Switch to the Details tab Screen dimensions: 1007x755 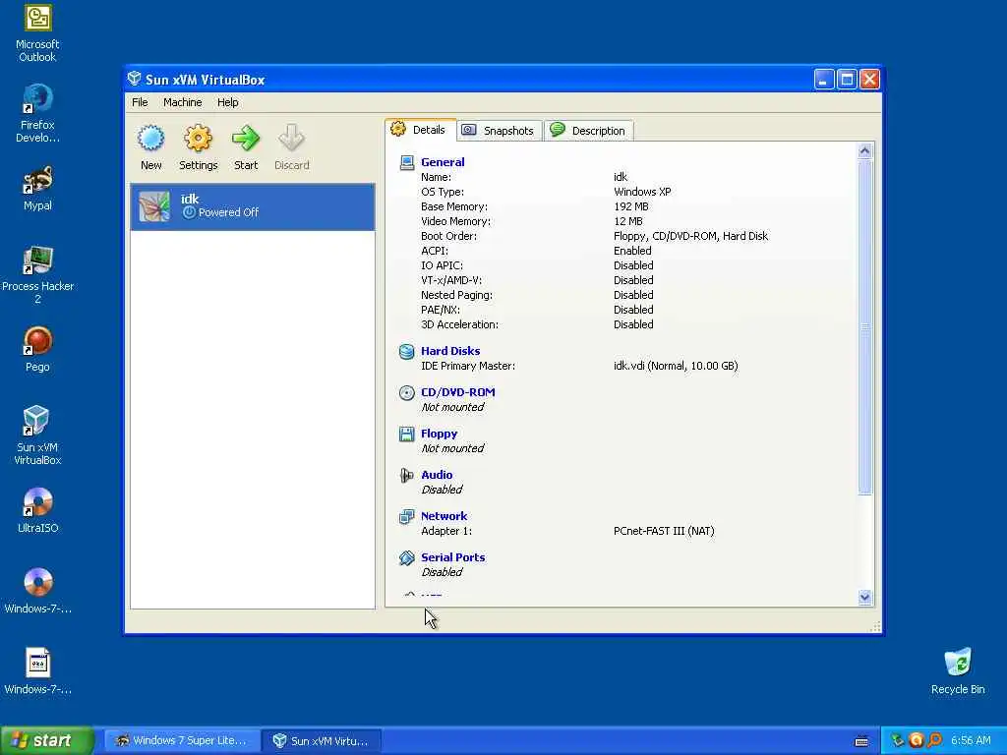421,130
